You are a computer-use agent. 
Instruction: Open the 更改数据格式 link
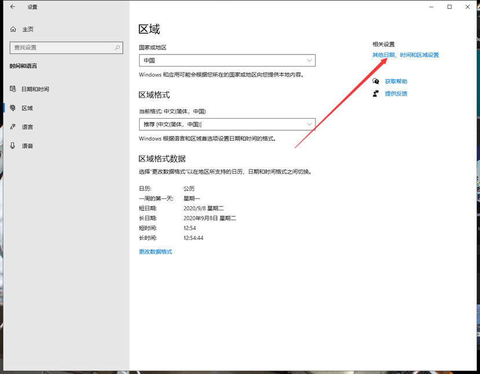tap(155, 252)
